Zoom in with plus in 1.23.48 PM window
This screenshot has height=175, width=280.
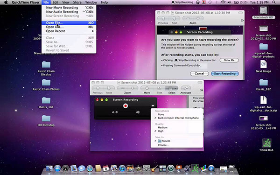tap(133, 88)
